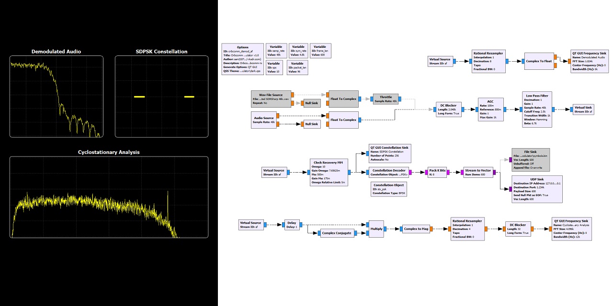Select the UDP Sink block
The width and height of the screenshot is (613, 306).
pos(538,189)
